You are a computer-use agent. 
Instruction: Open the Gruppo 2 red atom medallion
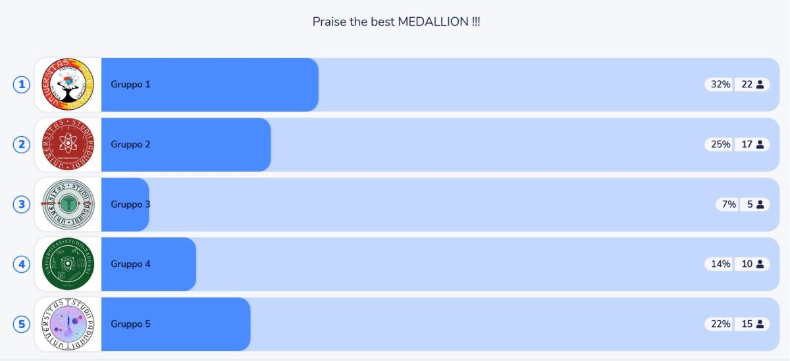[x=68, y=145]
